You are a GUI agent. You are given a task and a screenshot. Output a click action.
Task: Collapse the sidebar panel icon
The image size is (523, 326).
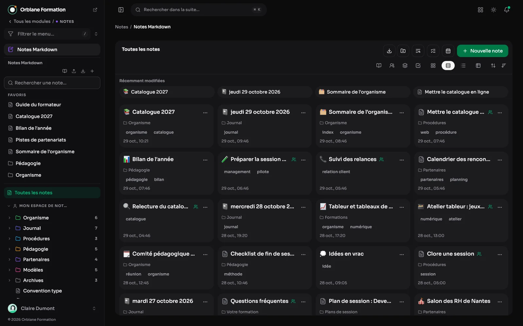click(x=121, y=10)
